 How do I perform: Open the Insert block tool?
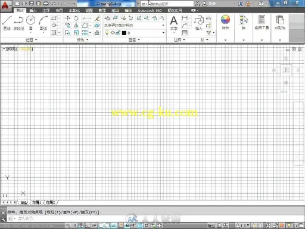(x=198, y=23)
